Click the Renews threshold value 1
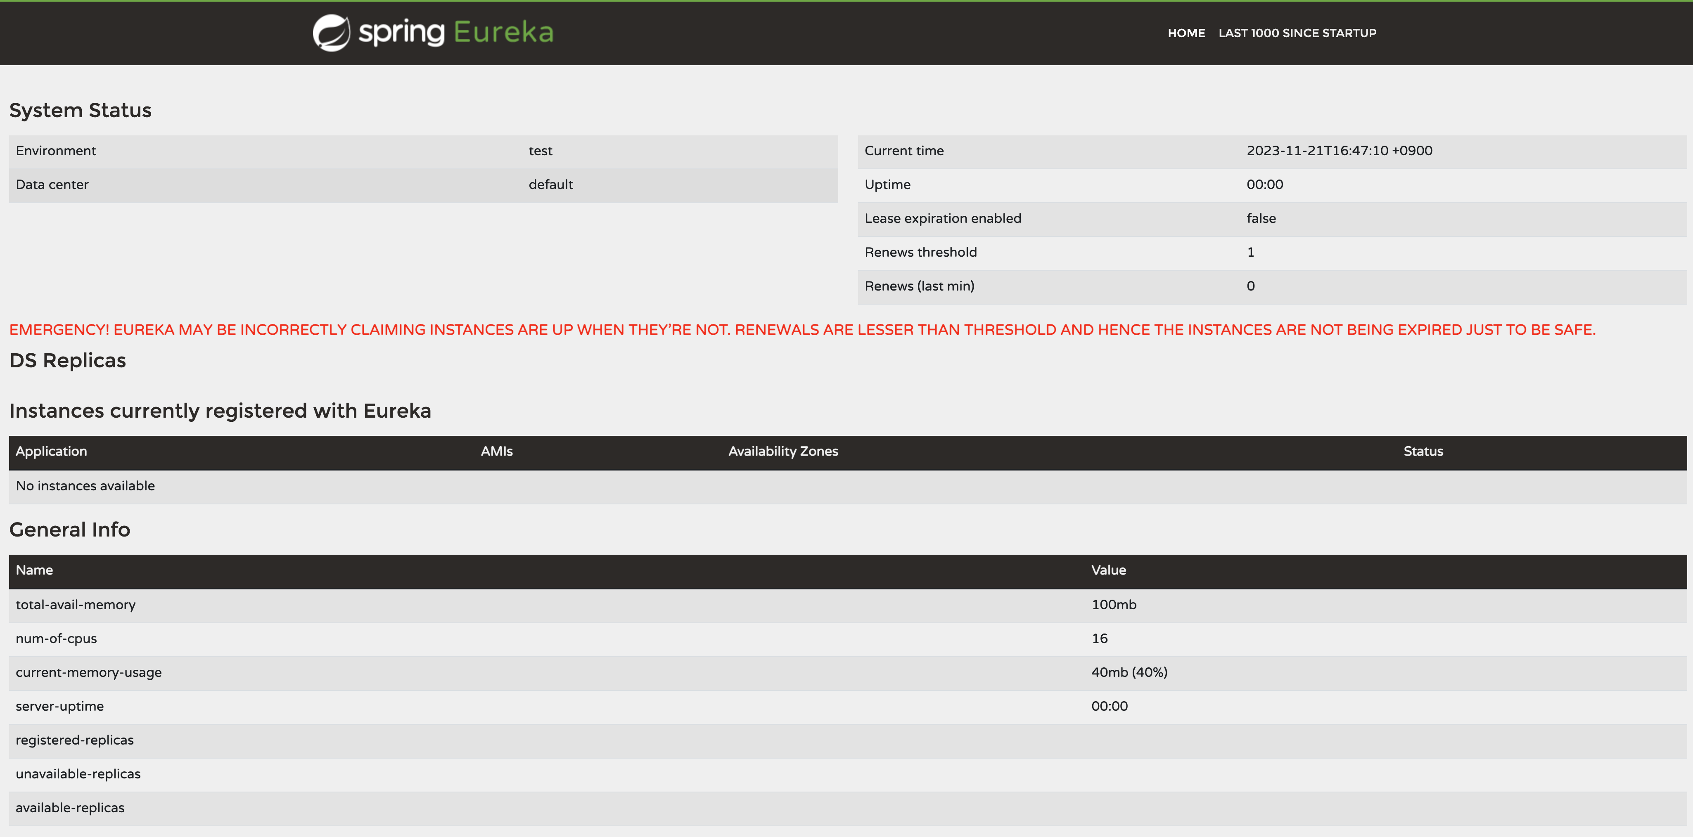 point(1251,252)
